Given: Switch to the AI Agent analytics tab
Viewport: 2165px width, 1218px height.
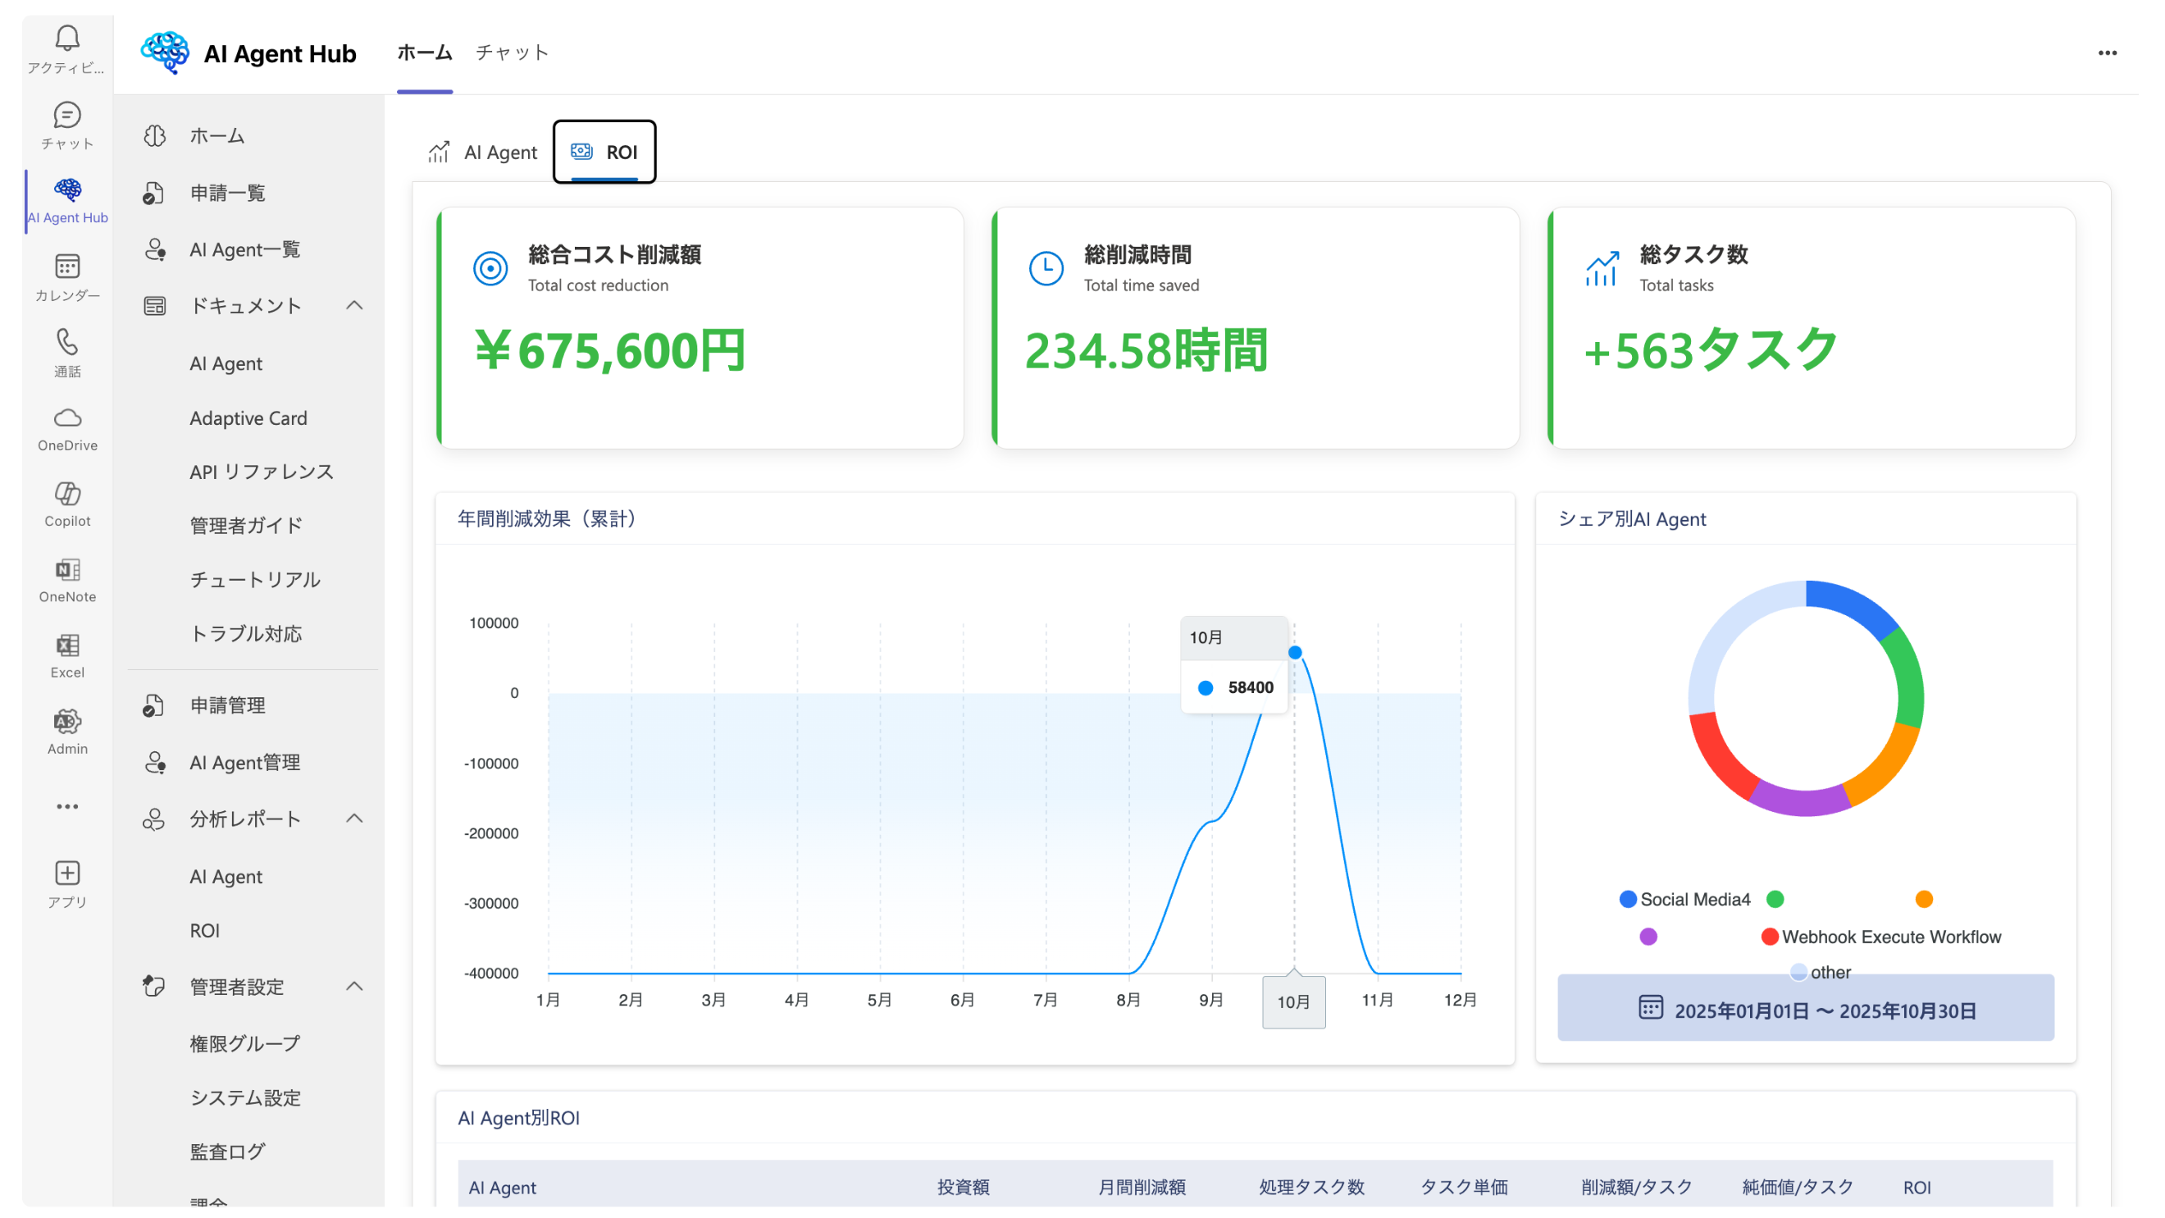Looking at the screenshot, I should (483, 152).
